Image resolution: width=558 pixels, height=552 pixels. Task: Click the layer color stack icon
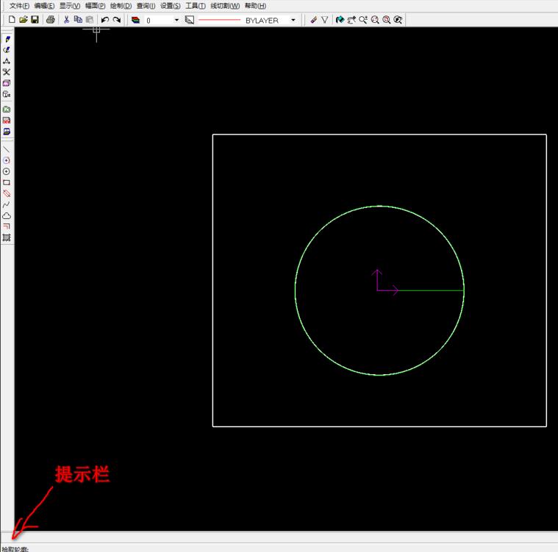[135, 20]
